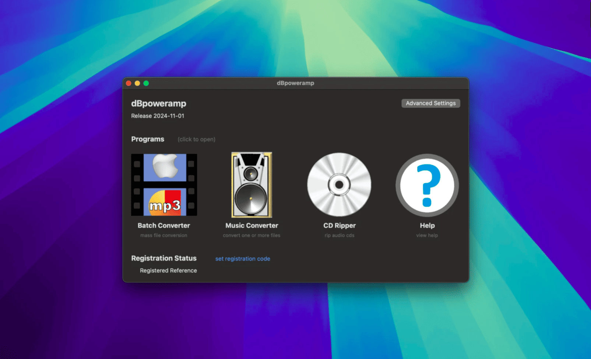Close the dBpoweramp window with red button
Screen dimensions: 591x359
click(129, 83)
